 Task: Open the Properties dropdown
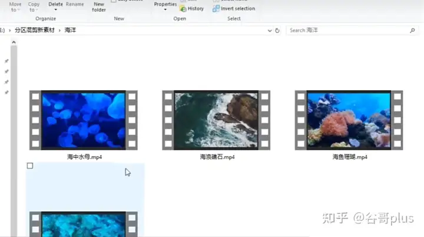click(165, 6)
